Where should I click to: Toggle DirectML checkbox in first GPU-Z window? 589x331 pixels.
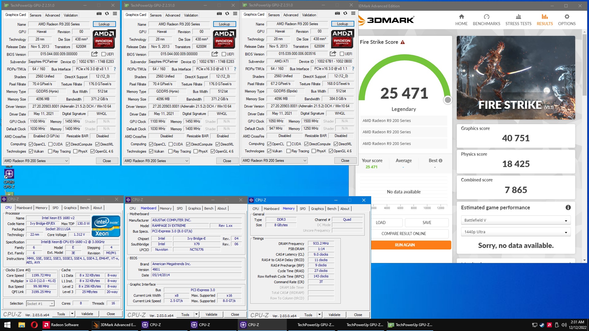[97, 144]
